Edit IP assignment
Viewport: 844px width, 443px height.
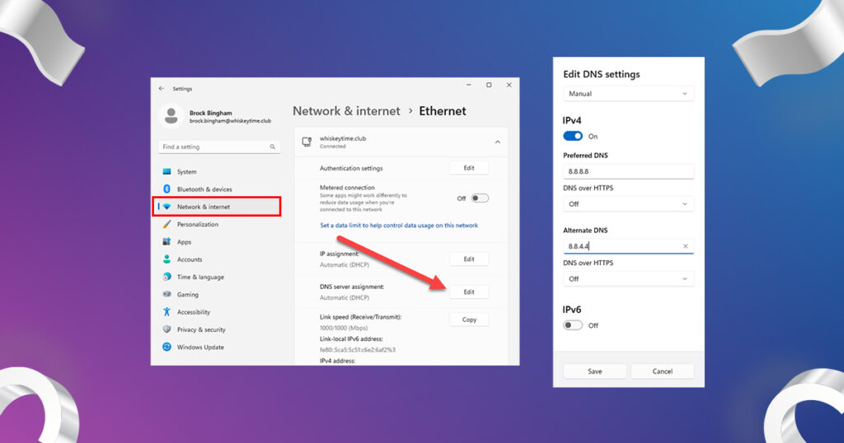tap(469, 259)
